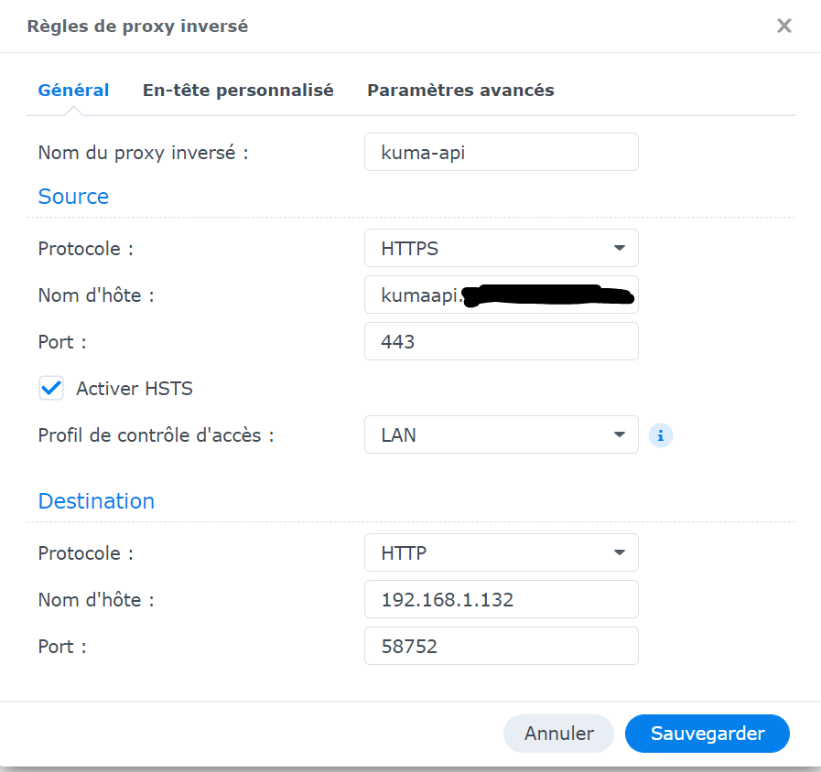Open the destination protocol selector showing HTTP
821x772 pixels.
(x=502, y=552)
